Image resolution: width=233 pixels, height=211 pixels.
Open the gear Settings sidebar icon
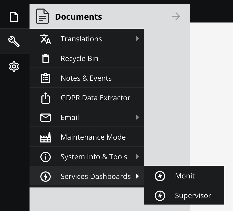click(14, 66)
